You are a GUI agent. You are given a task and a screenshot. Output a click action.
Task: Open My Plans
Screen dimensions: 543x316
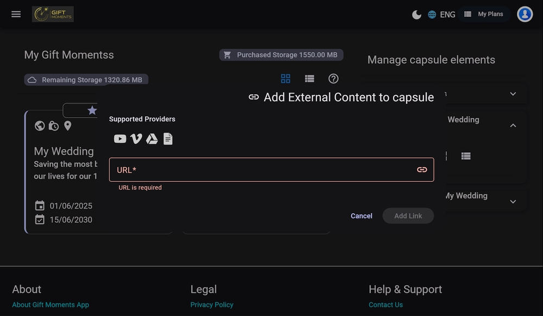pos(484,14)
